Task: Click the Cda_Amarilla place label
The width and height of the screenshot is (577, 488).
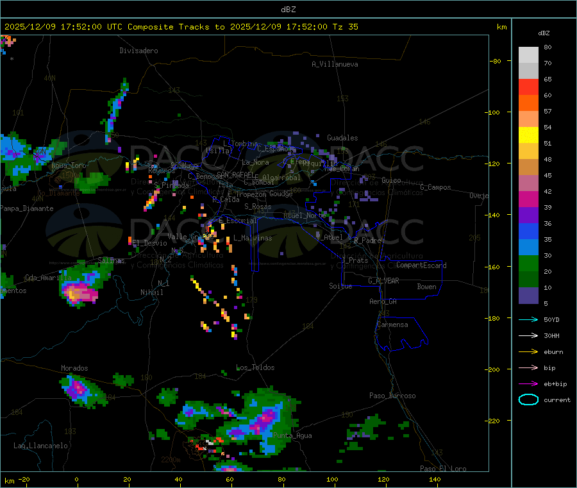Action: point(48,278)
